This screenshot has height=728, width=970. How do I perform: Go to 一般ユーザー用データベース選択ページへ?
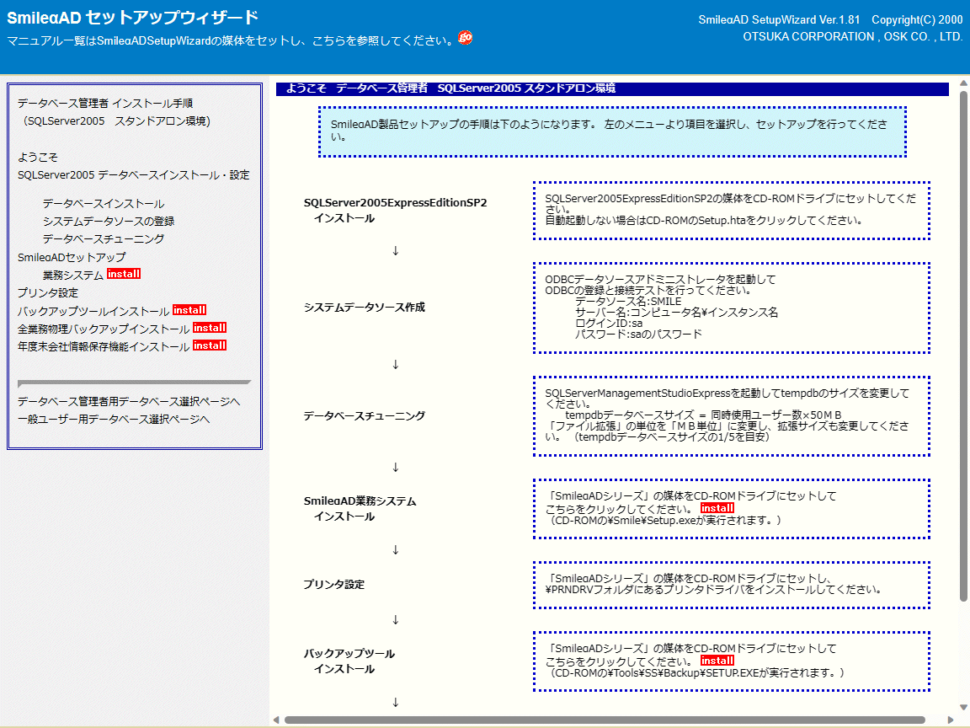click(x=114, y=420)
